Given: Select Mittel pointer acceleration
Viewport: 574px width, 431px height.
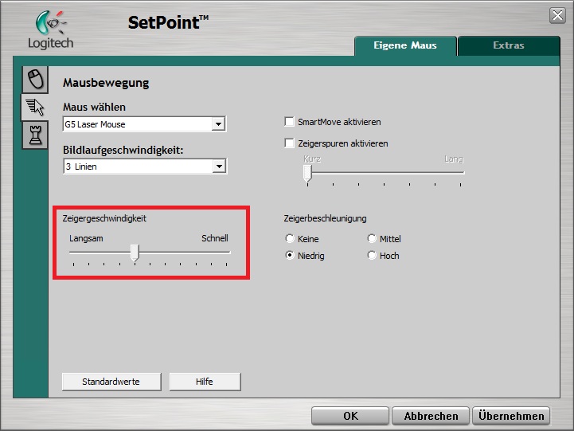Looking at the screenshot, I should coord(372,239).
